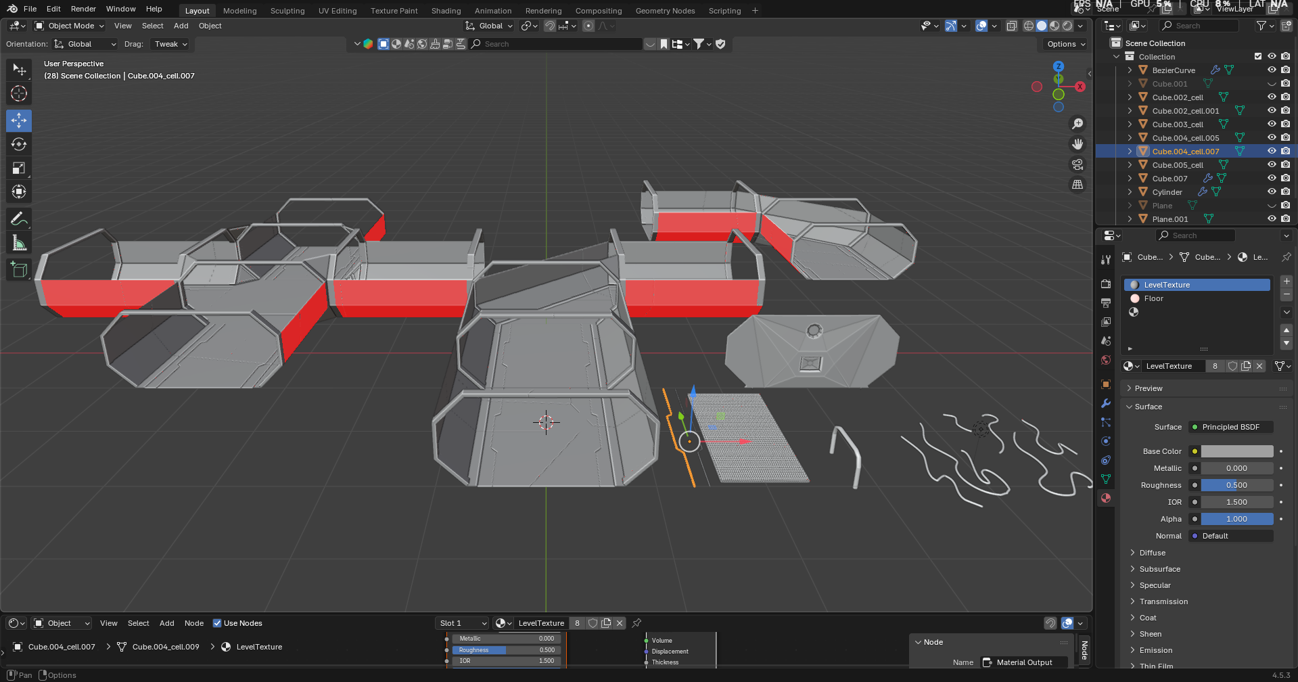Switch to the Sculpting workspace tab
Screen dimensions: 1298x682
(287, 11)
